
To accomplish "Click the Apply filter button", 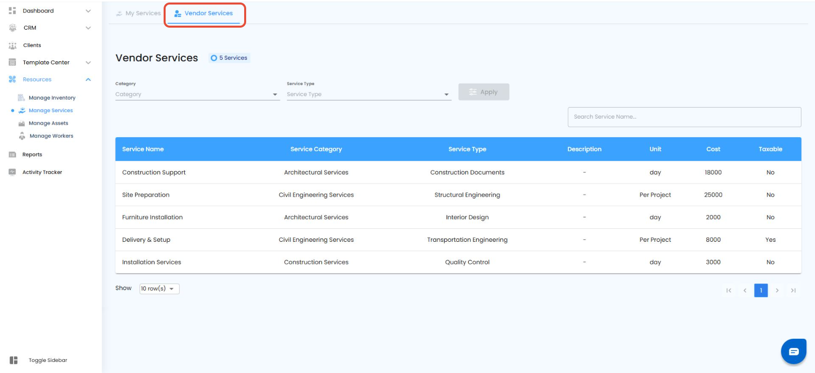I will pyautogui.click(x=484, y=92).
